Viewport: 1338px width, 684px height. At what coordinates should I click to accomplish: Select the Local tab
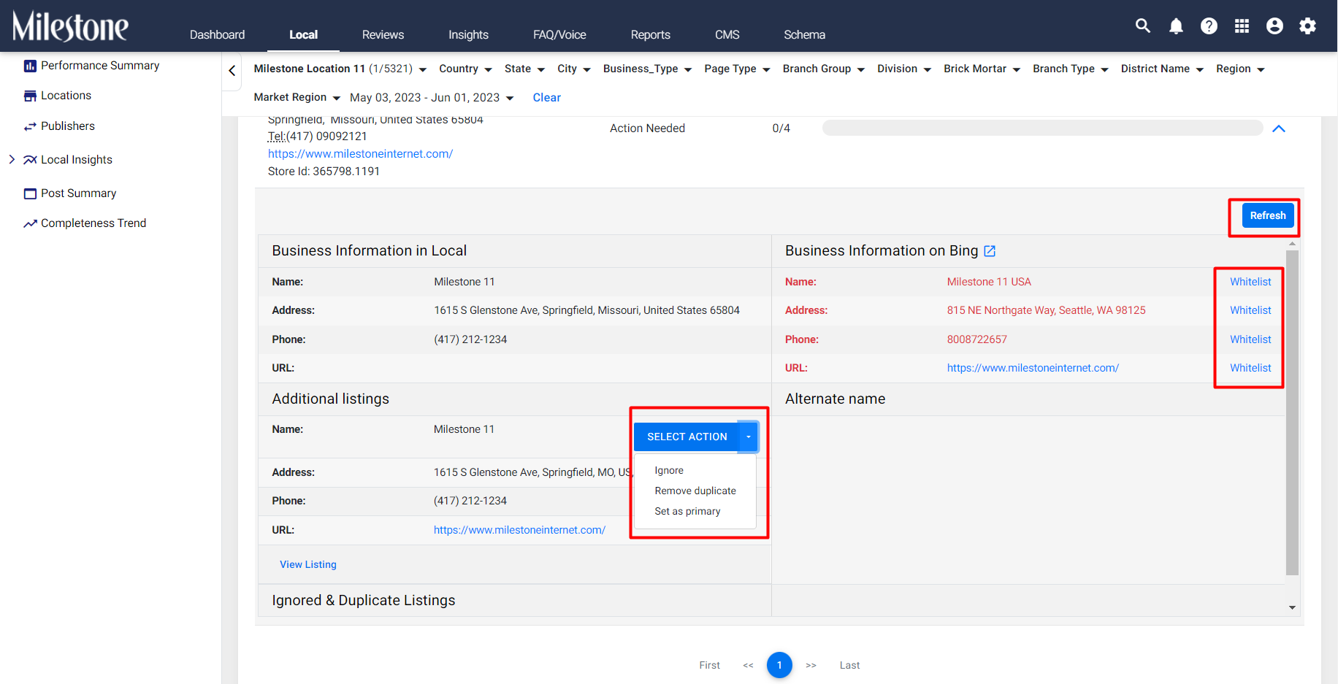(x=303, y=34)
